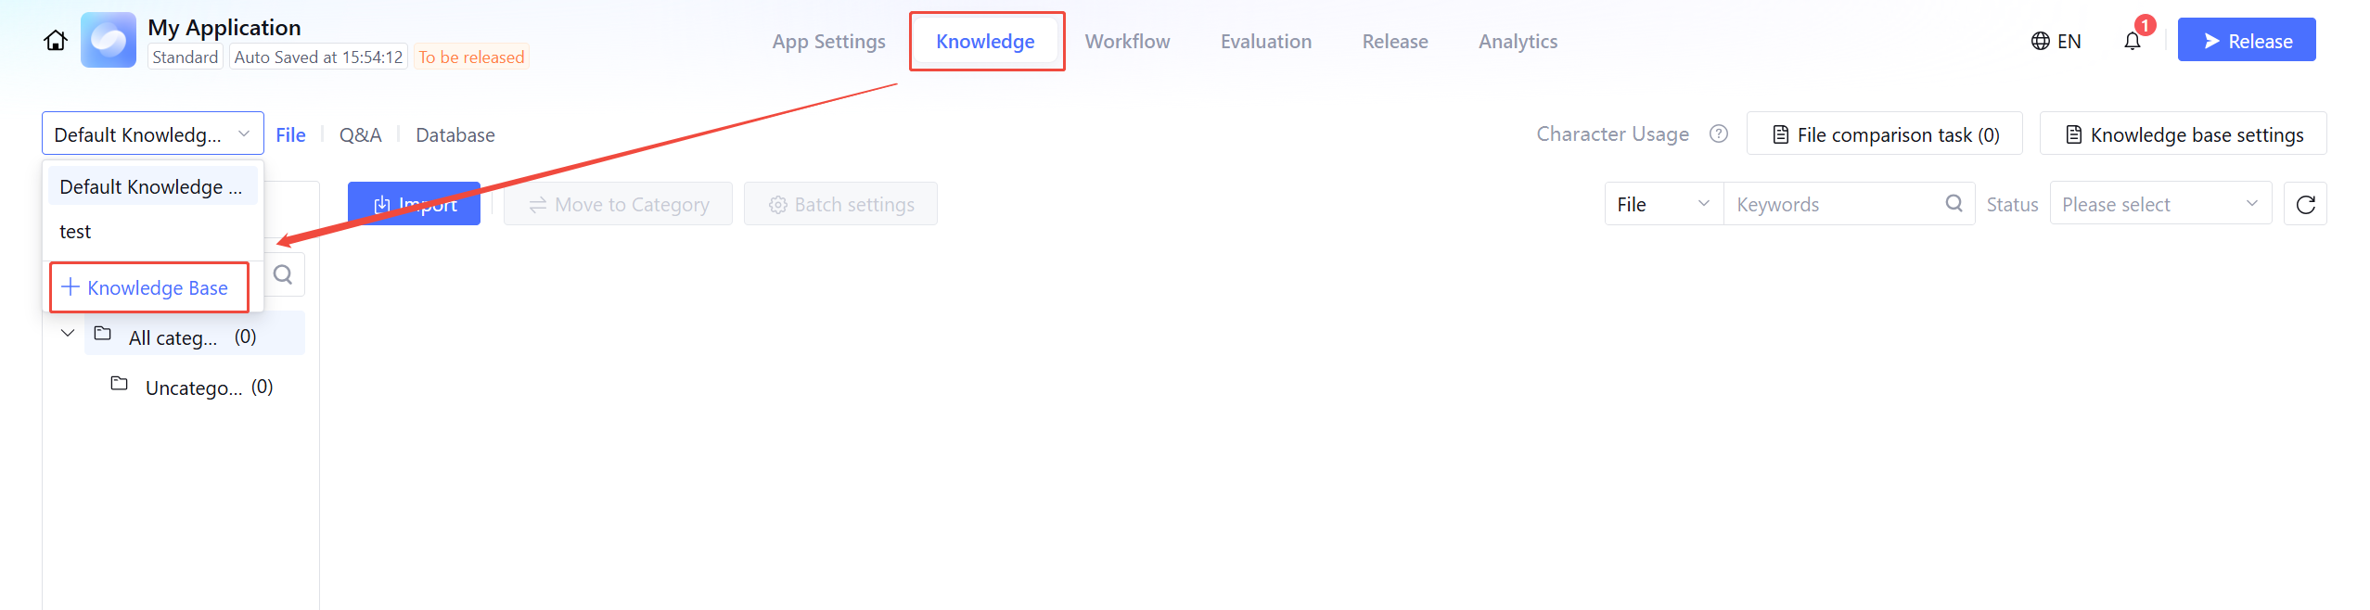Click the refresh list icon
This screenshot has width=2370, height=610.
[x=2305, y=205]
